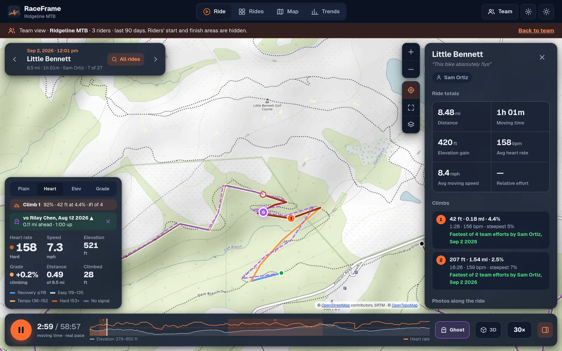This screenshot has height=351, width=562.
Task: Close the Little Bennett details panel
Action: [x=542, y=57]
